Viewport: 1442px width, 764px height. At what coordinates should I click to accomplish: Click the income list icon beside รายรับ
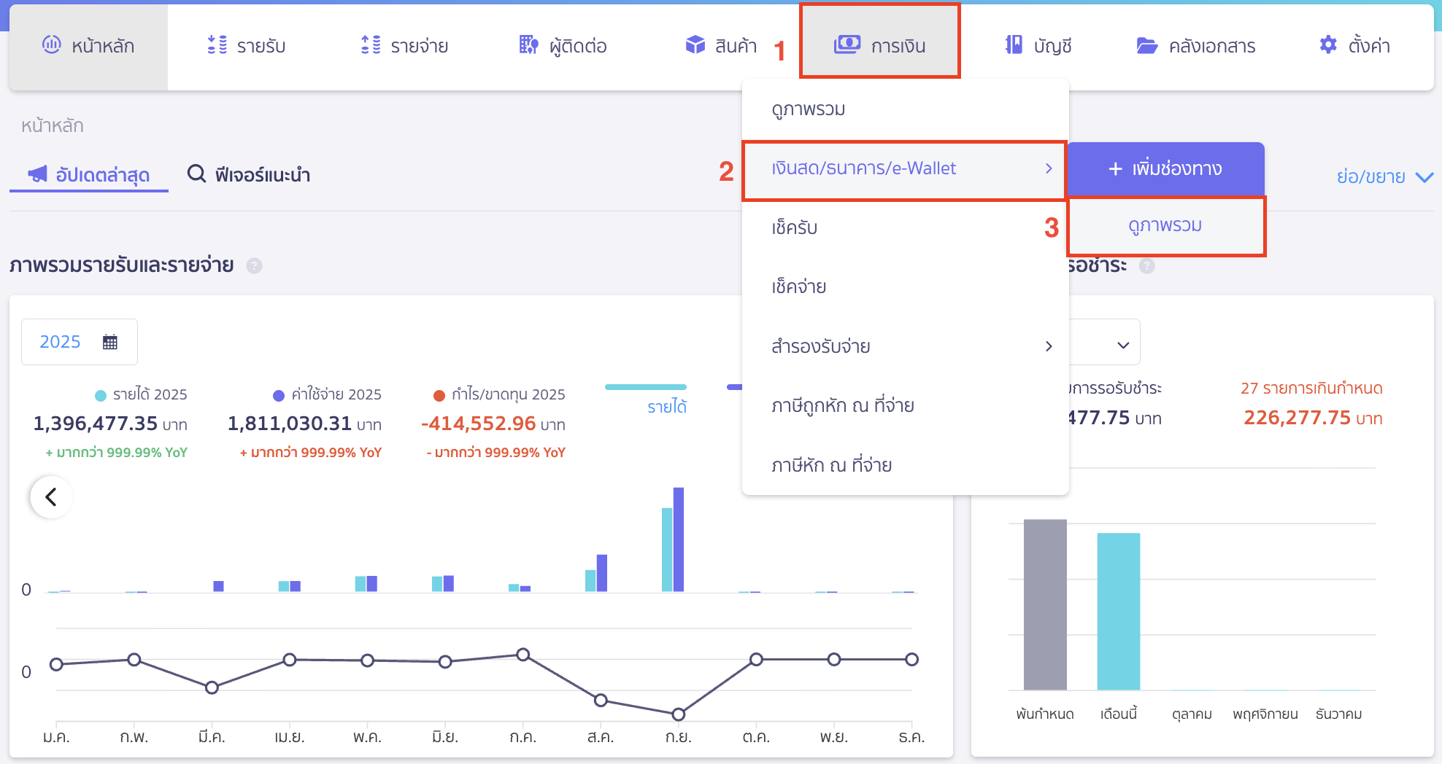tap(217, 45)
